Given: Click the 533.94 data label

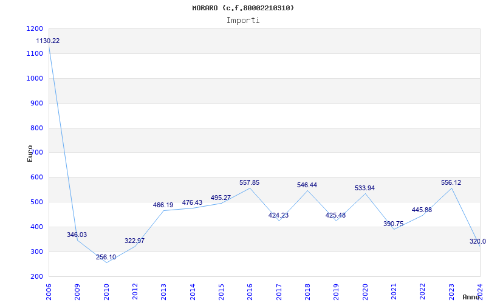Looking at the screenshot, I should pos(365,188).
